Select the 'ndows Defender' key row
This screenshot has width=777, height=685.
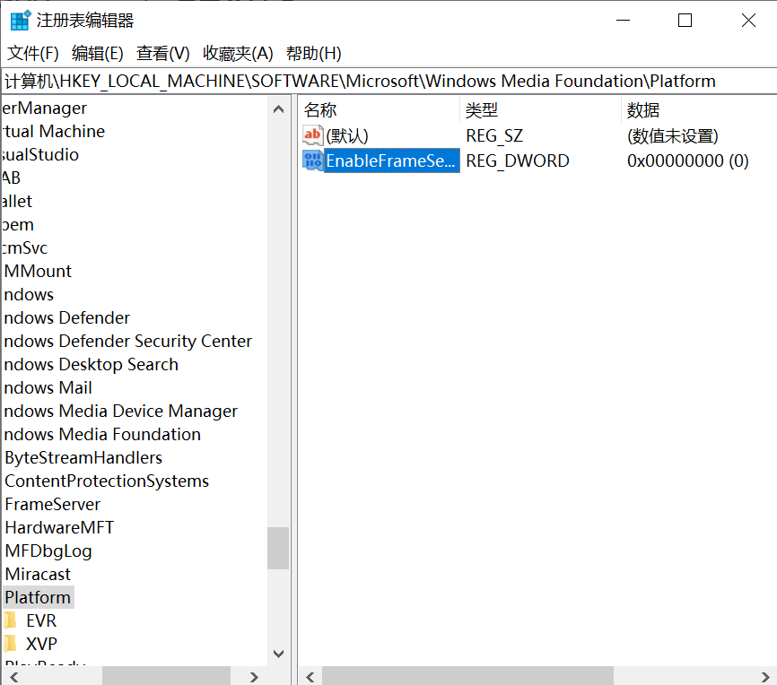pos(66,318)
